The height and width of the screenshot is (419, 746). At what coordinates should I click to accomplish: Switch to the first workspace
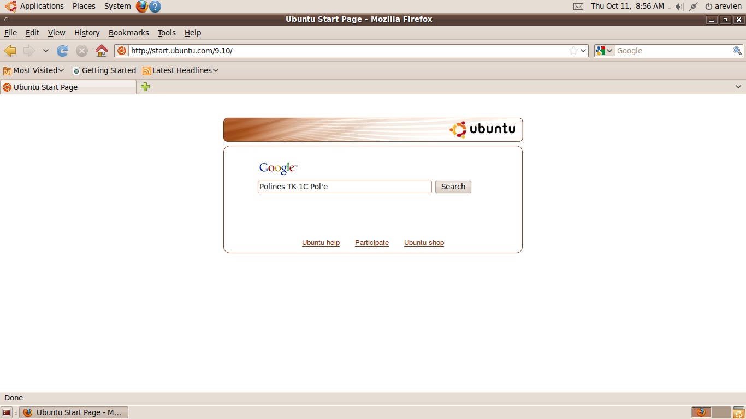tap(701, 412)
